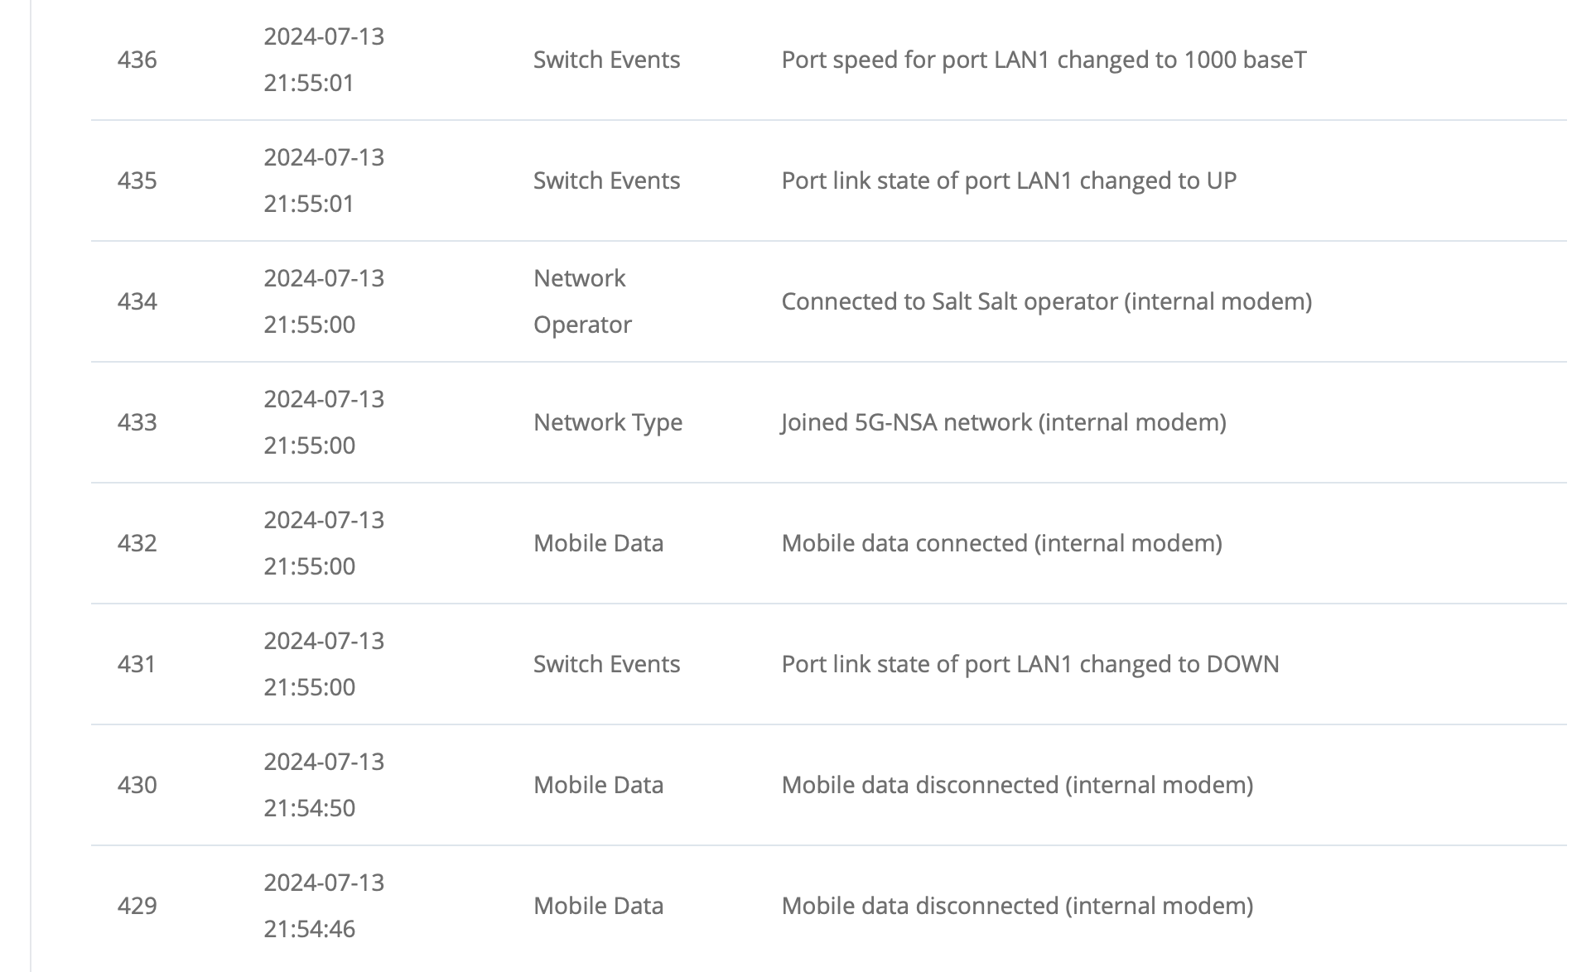Click the timestamp 21:54:46 in row 429
The image size is (1572, 972).
(310, 929)
